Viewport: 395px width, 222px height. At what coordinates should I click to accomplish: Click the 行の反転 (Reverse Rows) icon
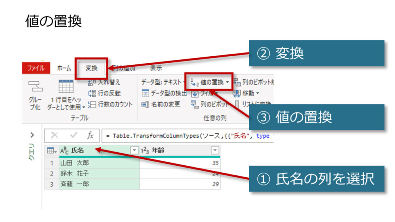coord(92,93)
